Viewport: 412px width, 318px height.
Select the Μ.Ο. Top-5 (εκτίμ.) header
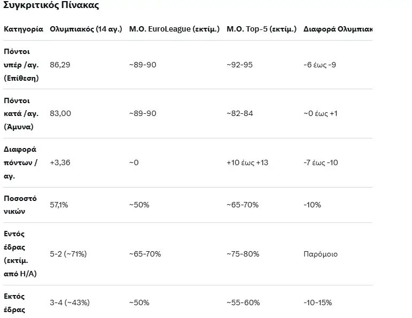tap(261, 29)
